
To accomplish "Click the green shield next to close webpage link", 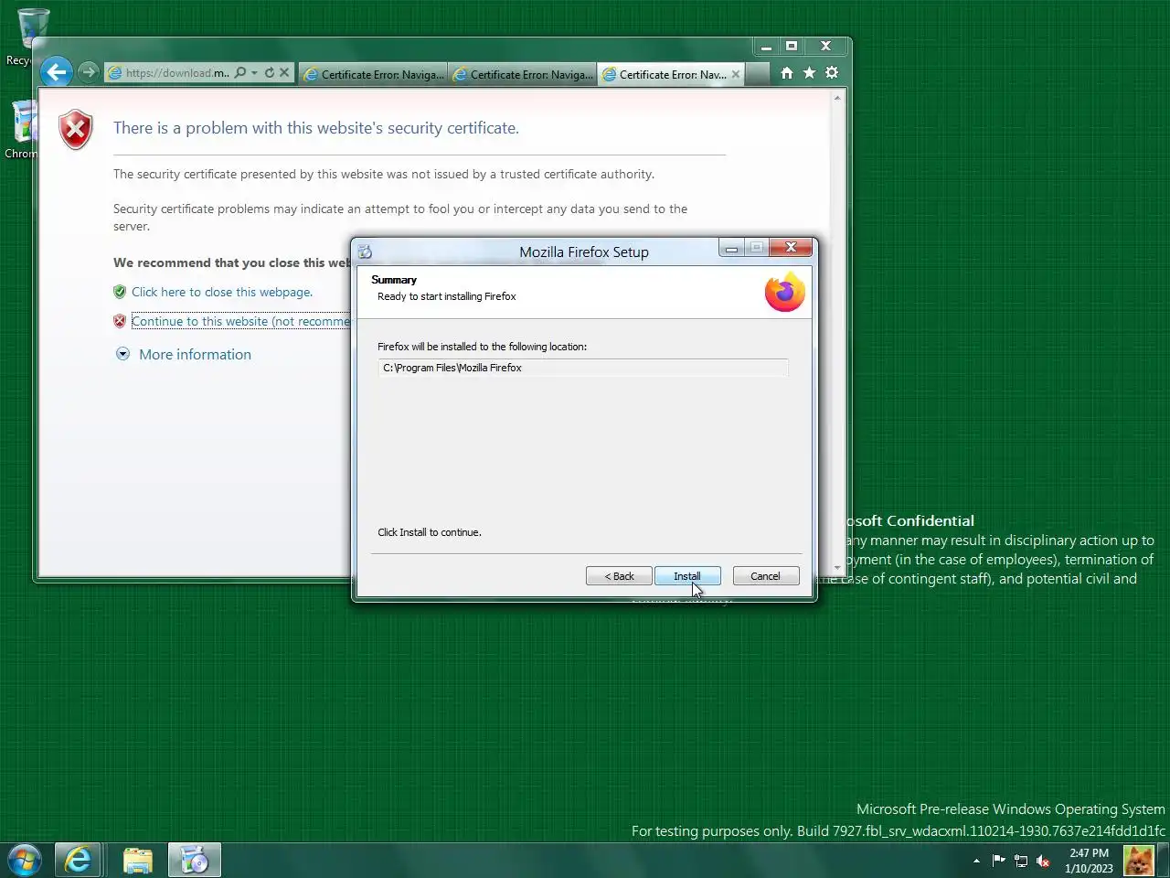I will (120, 292).
